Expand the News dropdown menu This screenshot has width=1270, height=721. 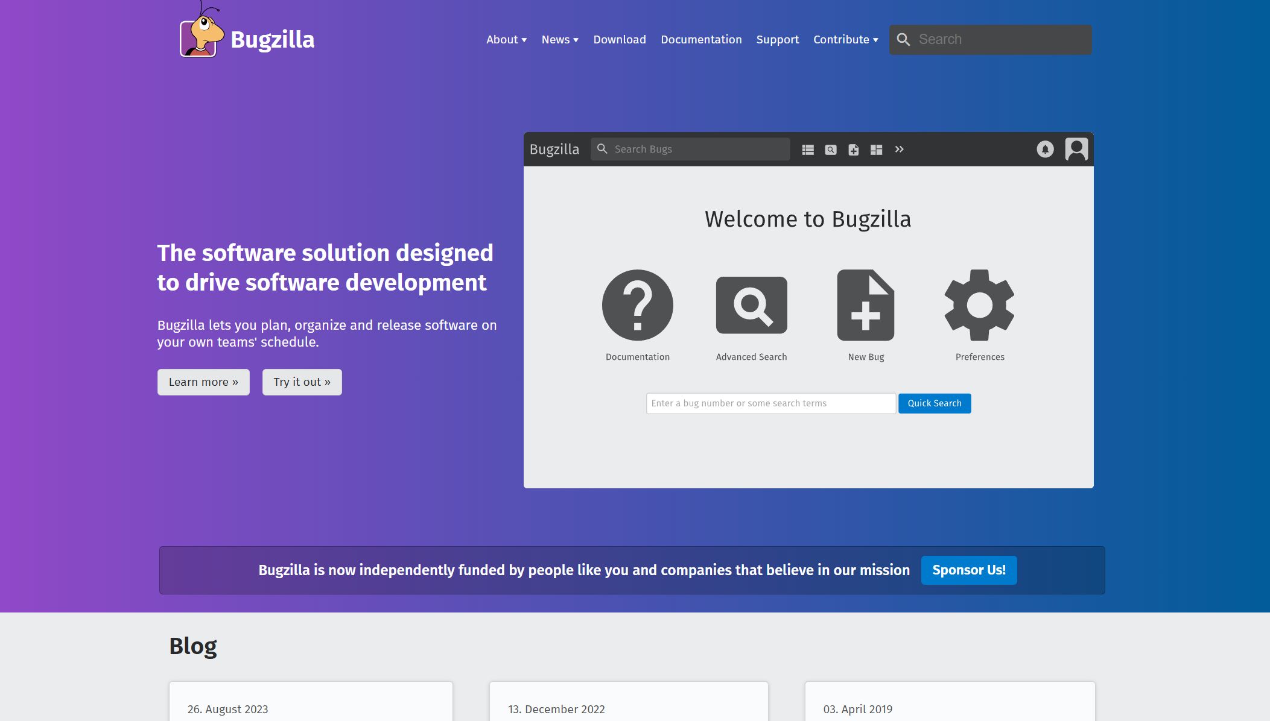(560, 39)
